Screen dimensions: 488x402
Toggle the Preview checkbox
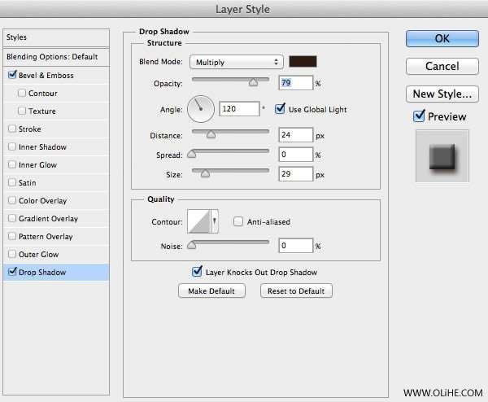click(419, 116)
